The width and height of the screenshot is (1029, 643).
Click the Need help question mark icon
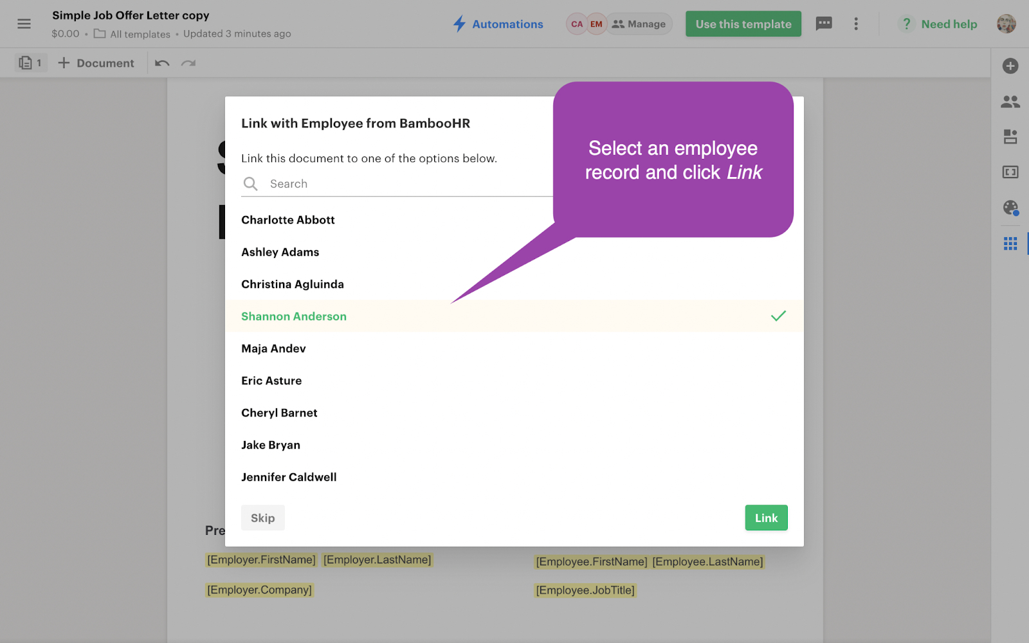(x=906, y=24)
